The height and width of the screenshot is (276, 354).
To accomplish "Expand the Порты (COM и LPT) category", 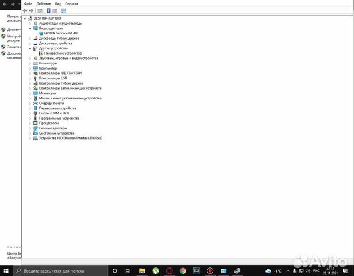I will [x=30, y=113].
